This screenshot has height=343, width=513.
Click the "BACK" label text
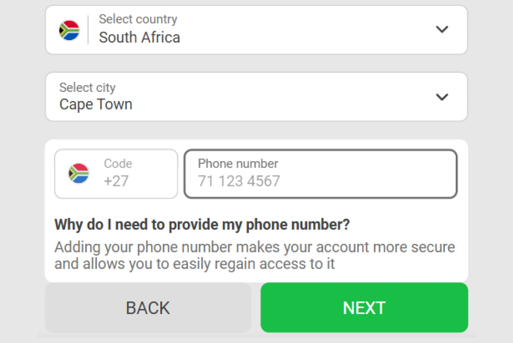click(x=148, y=308)
